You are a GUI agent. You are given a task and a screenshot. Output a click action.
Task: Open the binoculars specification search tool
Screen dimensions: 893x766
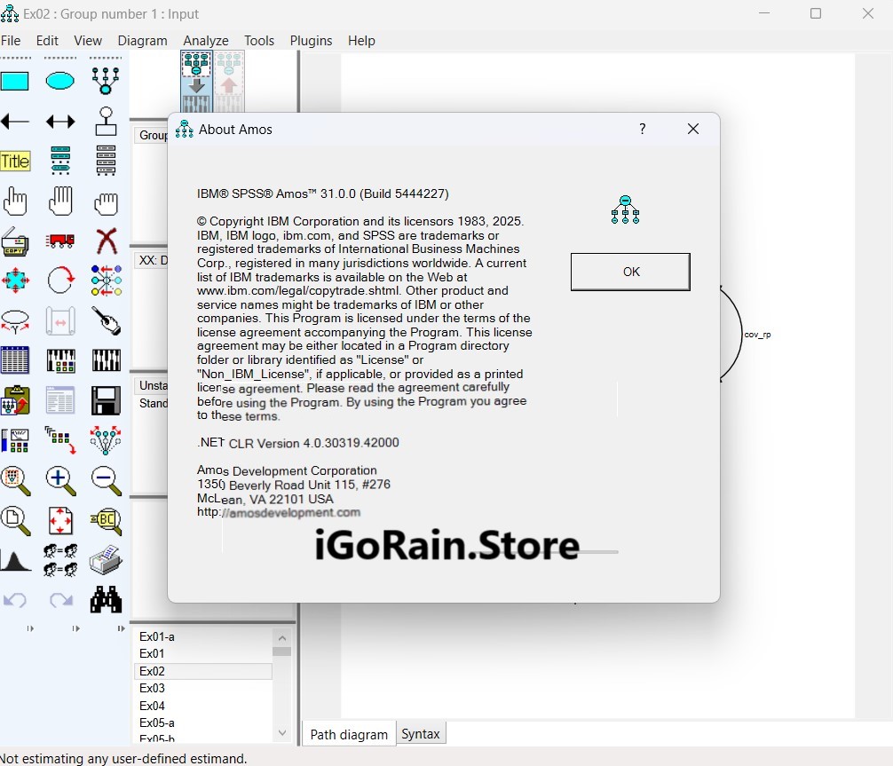[x=107, y=600]
